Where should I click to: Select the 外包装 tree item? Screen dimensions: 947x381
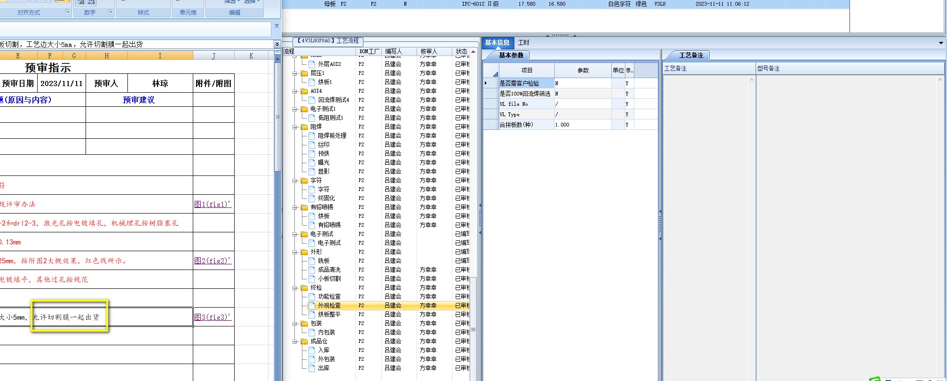326,359
